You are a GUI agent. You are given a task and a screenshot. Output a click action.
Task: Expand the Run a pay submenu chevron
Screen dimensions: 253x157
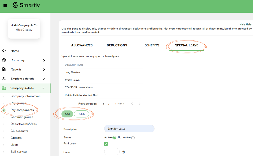(44, 60)
